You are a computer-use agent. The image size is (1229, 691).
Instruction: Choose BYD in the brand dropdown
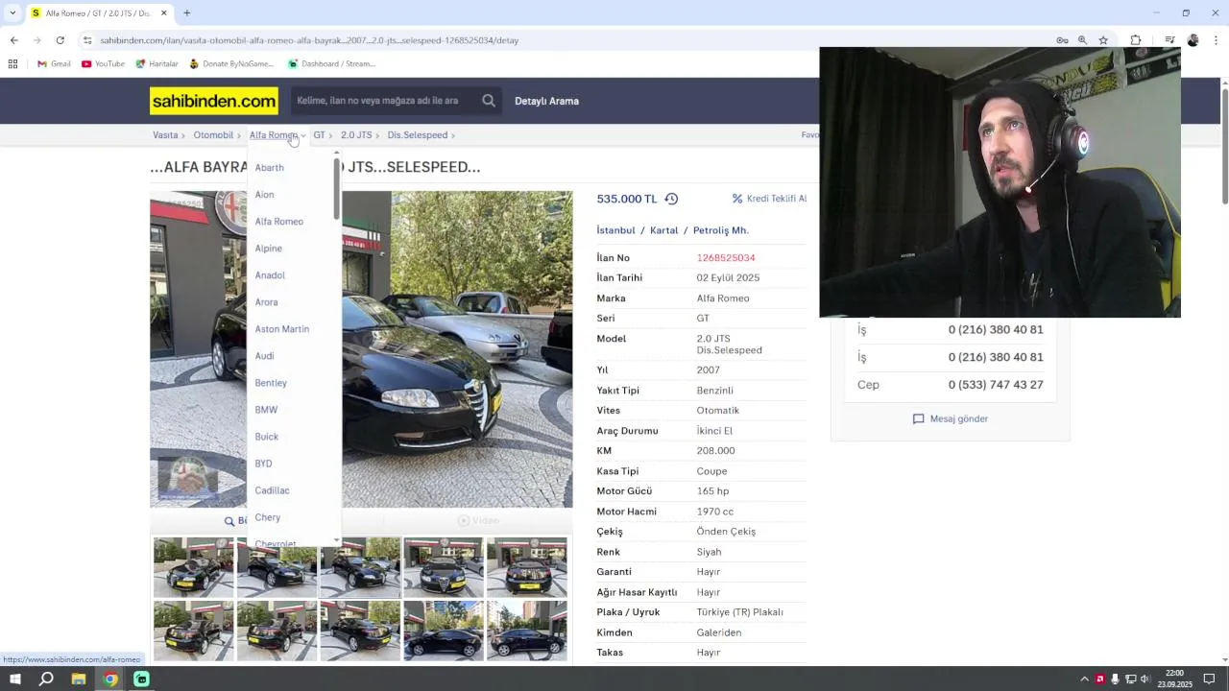263,464
